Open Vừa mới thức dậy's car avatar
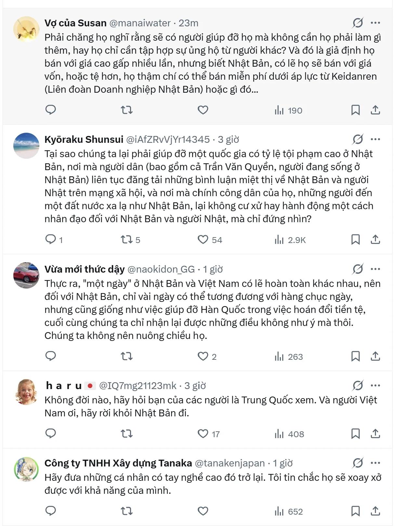This screenshot has height=526, width=396. (x=26, y=275)
